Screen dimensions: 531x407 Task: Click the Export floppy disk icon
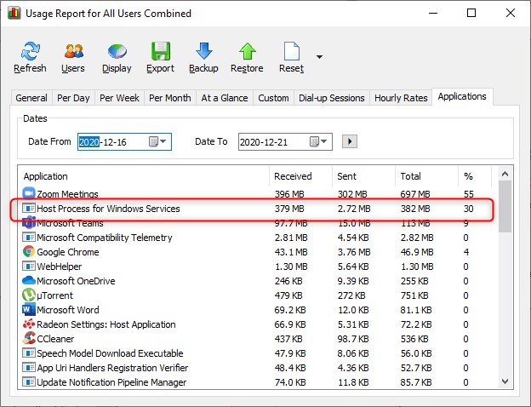coord(161,51)
